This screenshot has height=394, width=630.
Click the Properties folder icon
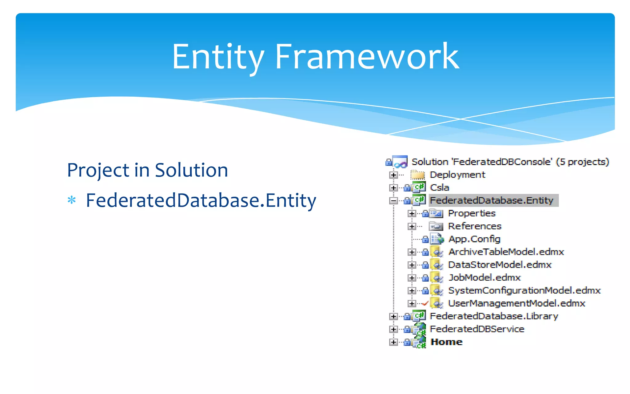(x=436, y=213)
